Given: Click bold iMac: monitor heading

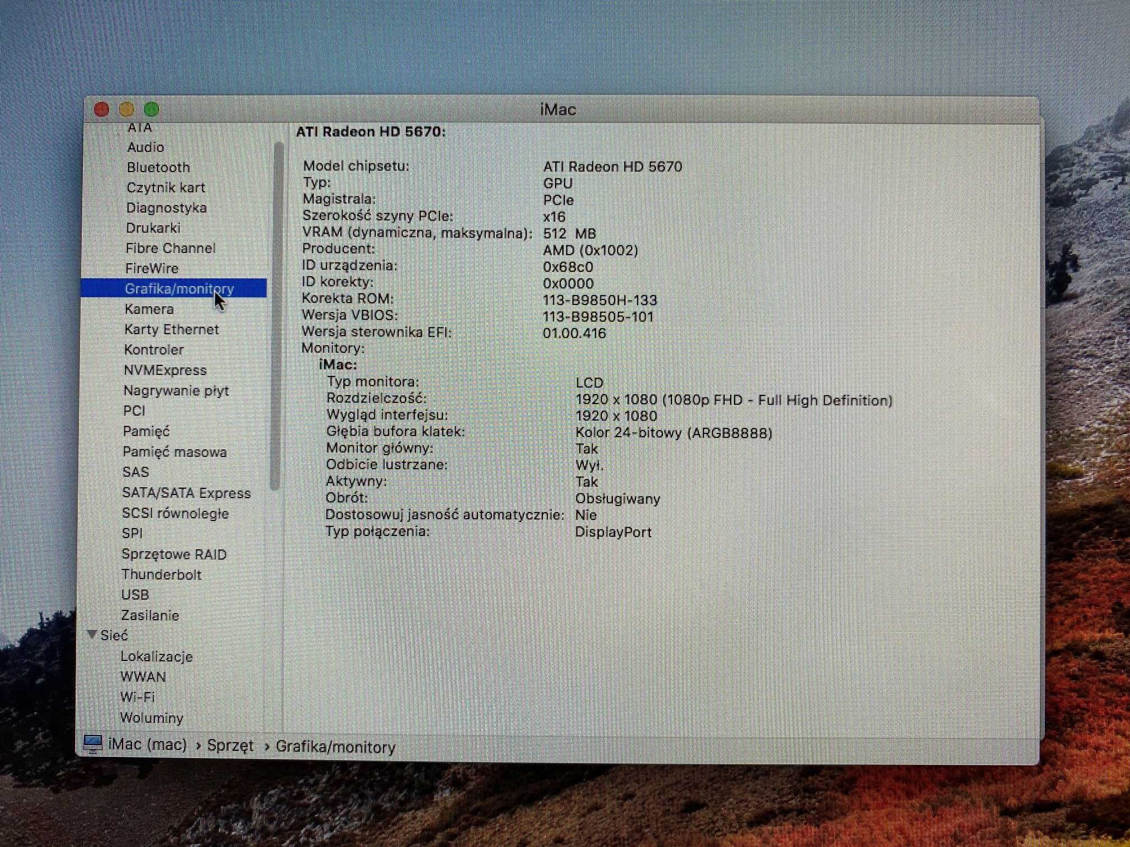Looking at the screenshot, I should click(338, 365).
